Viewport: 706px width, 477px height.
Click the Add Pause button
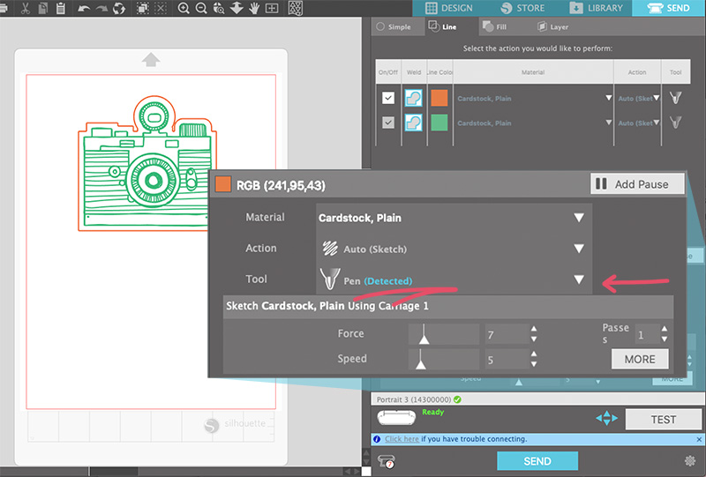pyautogui.click(x=637, y=184)
